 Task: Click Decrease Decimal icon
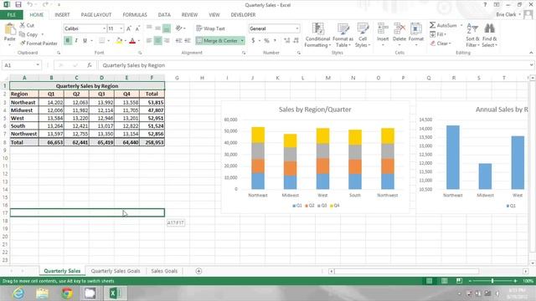(296, 41)
